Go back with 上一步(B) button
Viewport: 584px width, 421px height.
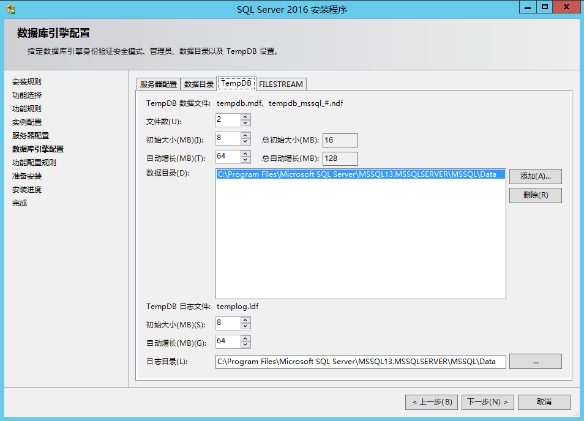point(432,402)
